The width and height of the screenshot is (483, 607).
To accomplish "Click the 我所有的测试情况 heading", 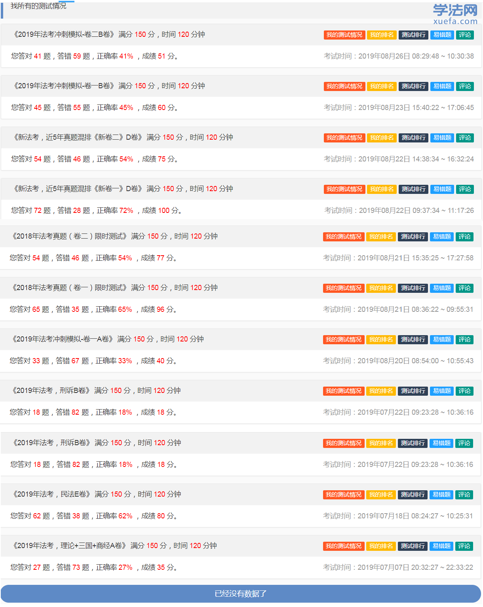I will coord(38,6).
